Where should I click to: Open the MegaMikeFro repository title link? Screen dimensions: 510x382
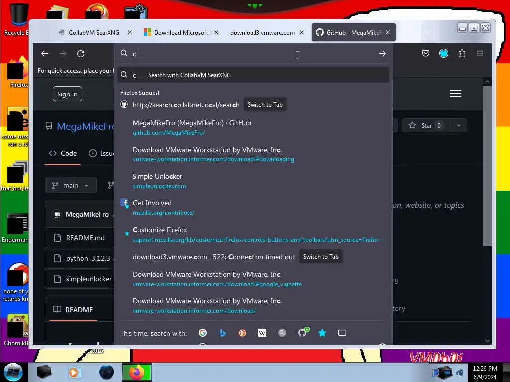click(85, 126)
